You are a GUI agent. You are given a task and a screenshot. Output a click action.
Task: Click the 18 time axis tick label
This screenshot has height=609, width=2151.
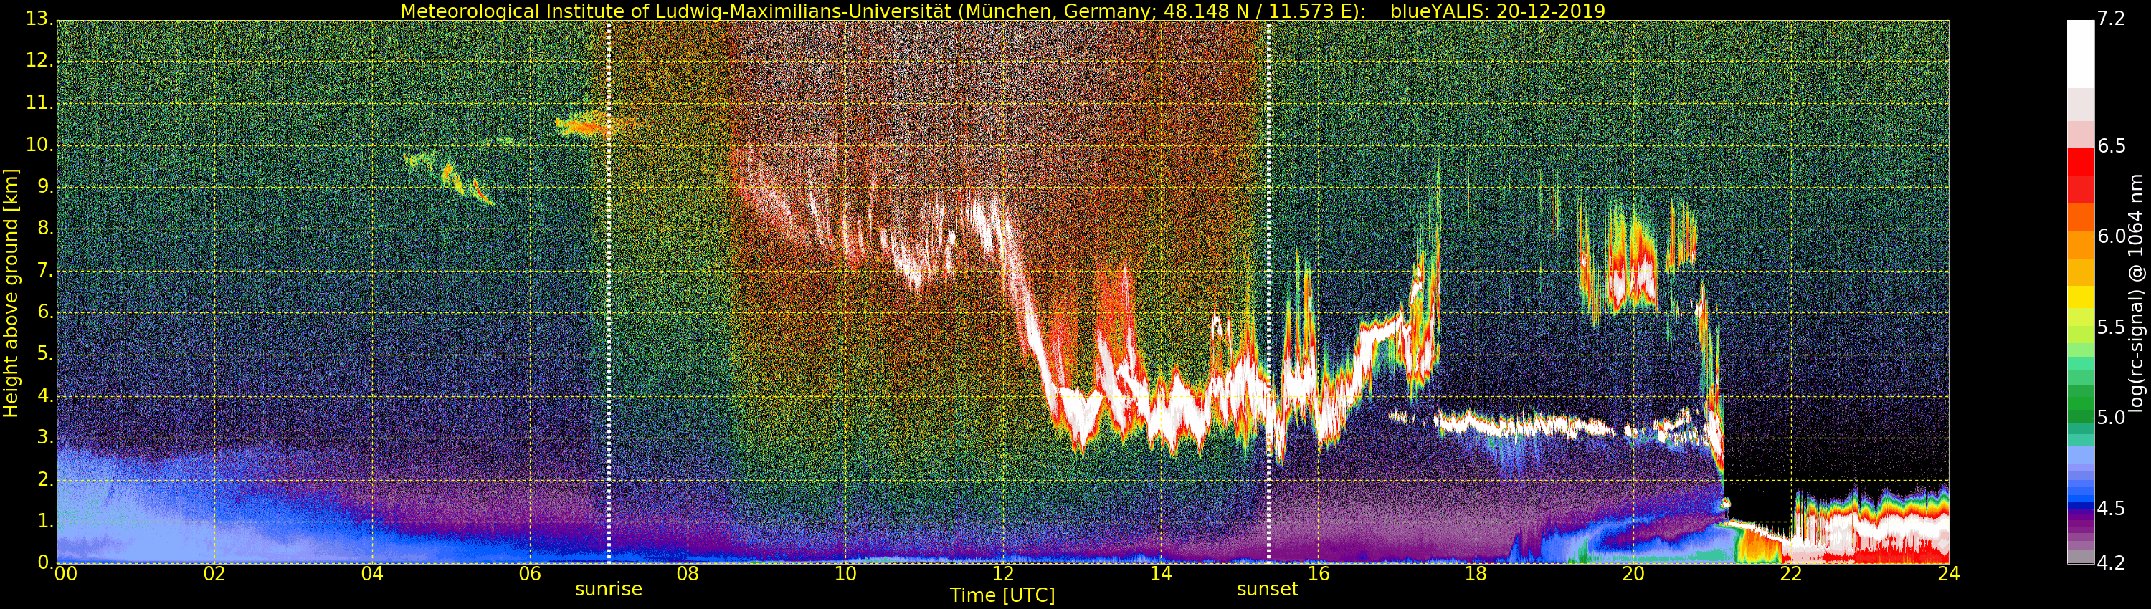[x=1476, y=573]
